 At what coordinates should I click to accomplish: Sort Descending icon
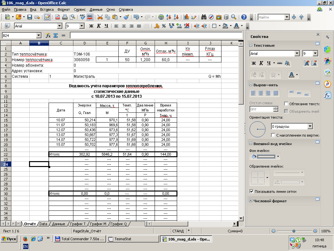click(x=176, y=17)
